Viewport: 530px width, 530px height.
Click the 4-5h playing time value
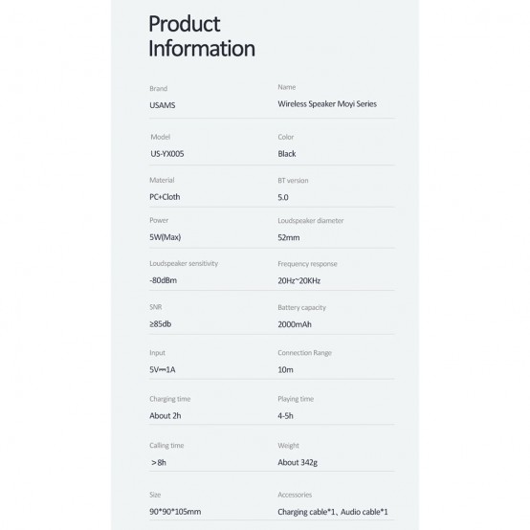coord(285,416)
